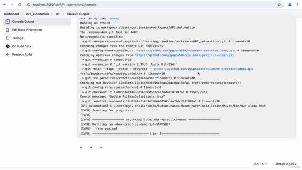Click the 'Running as SYSTEM' log line

pos(95,23)
